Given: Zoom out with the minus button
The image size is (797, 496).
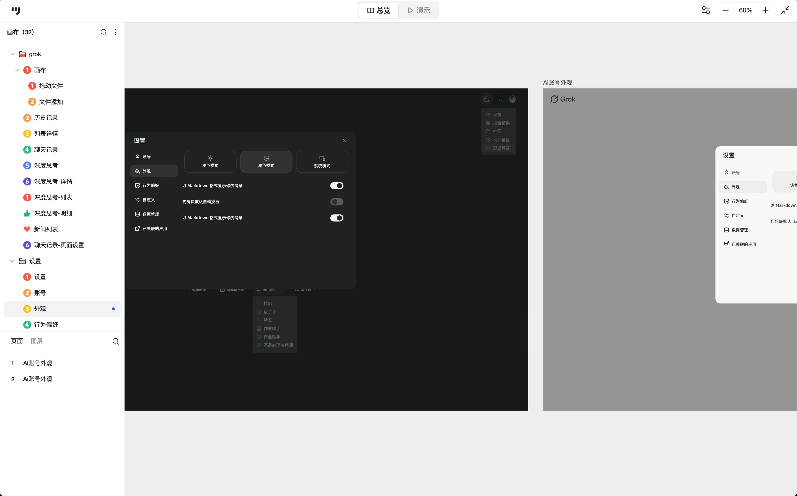Looking at the screenshot, I should tap(726, 11).
